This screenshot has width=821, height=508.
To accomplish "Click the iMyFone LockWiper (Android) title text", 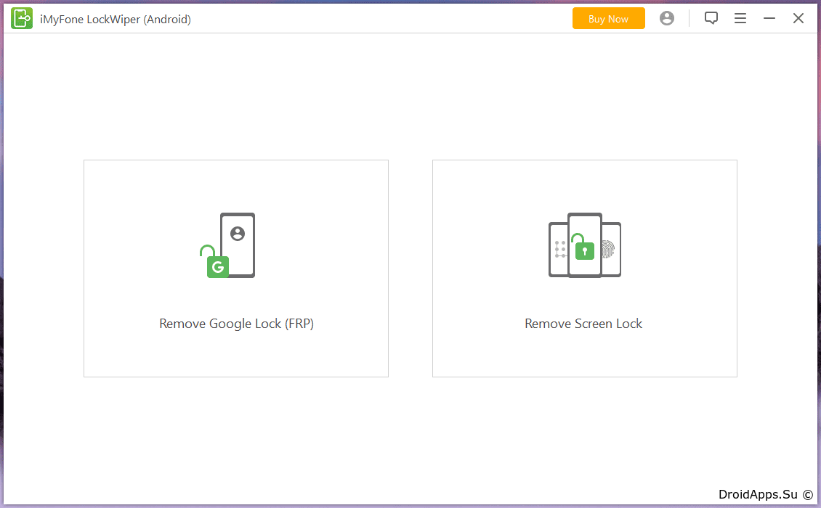I will 116,20.
